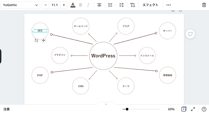This screenshot has width=209, height=113.
Task: Select the インストール text
Action: (x=147, y=56)
